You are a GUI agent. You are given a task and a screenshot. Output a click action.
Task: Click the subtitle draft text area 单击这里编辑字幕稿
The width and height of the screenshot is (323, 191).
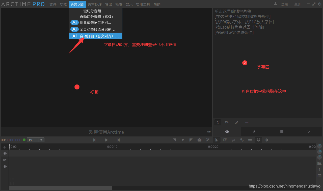tap(233, 11)
